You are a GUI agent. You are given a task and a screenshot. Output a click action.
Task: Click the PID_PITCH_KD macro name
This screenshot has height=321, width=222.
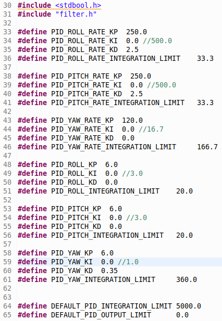point(76,226)
